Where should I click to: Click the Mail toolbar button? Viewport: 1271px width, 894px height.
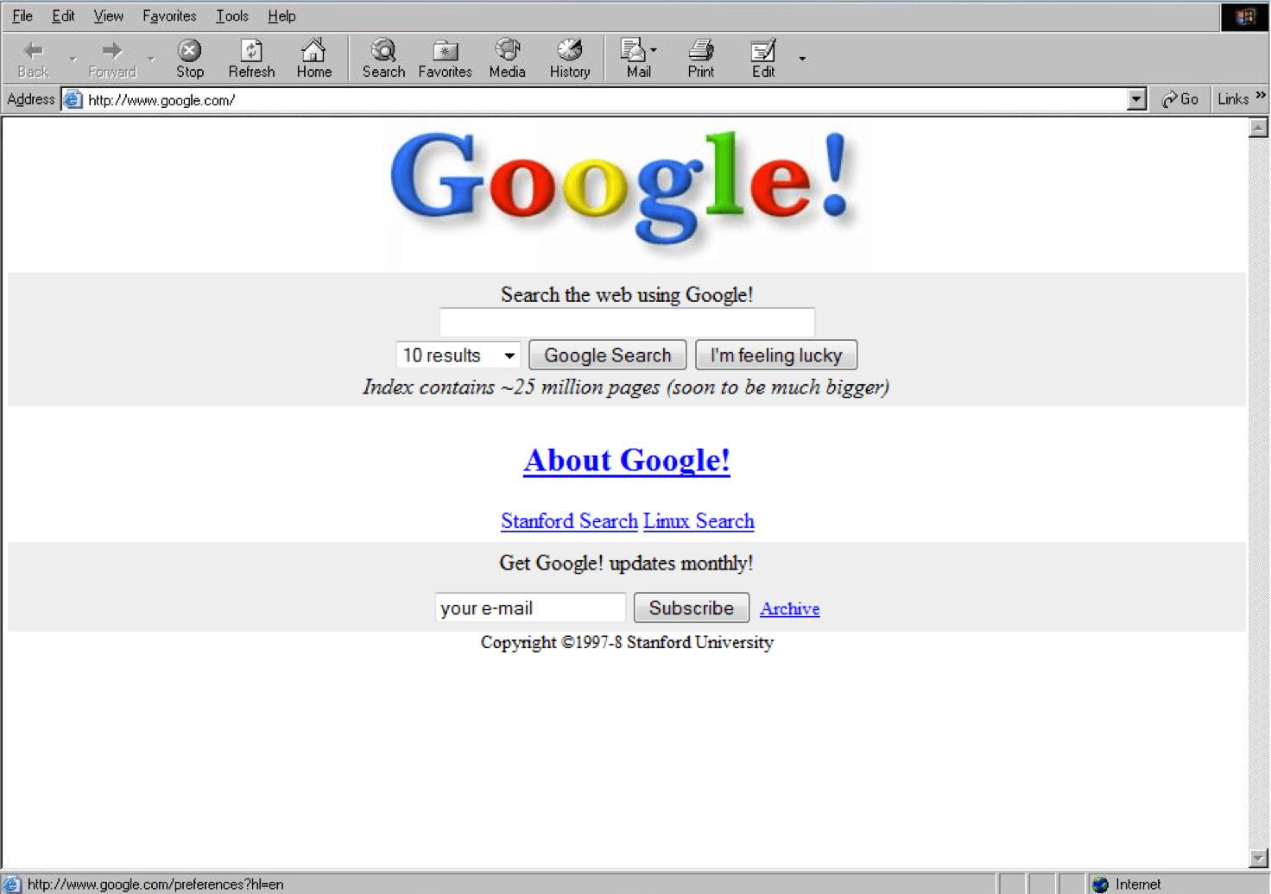point(635,59)
